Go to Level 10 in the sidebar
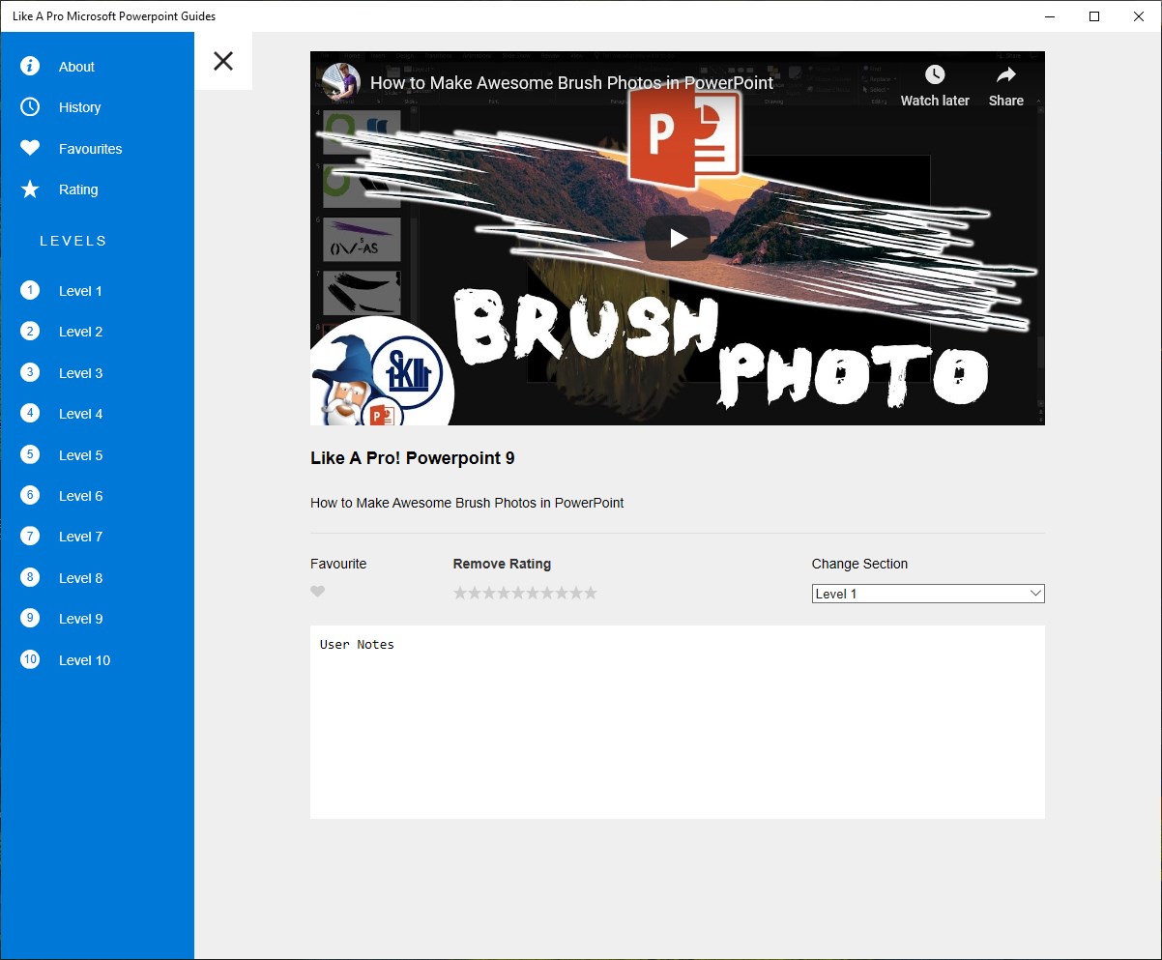Viewport: 1162px width, 960px height. [x=97, y=659]
